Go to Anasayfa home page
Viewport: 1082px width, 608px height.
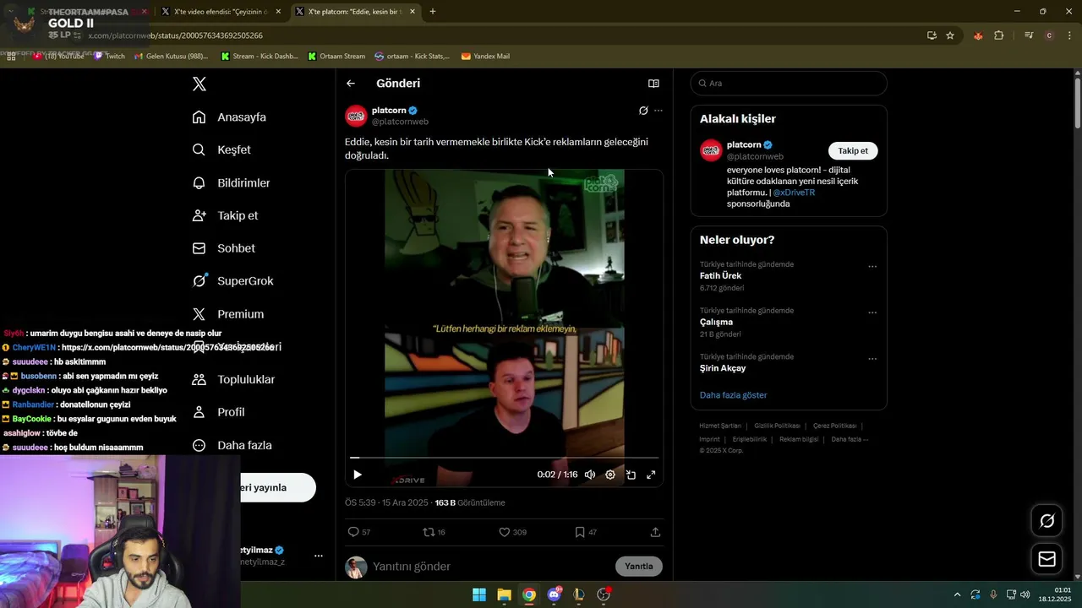[229, 117]
